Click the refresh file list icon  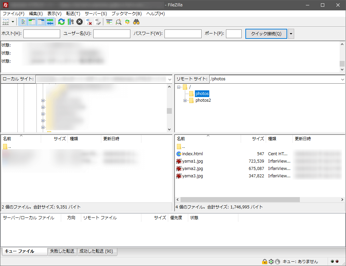(61, 22)
